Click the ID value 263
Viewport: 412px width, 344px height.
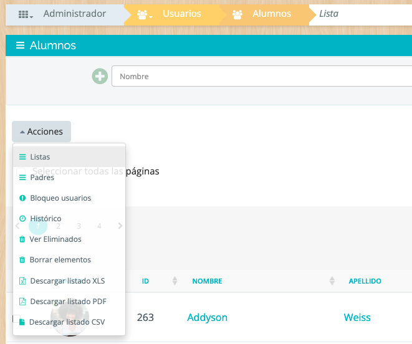coord(145,317)
